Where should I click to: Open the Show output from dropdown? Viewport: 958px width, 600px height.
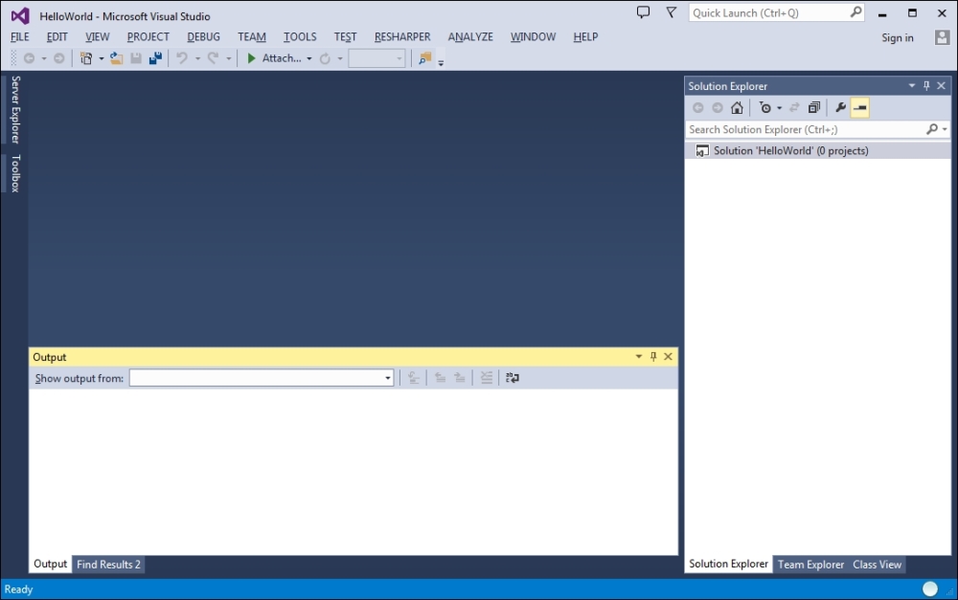coord(387,377)
